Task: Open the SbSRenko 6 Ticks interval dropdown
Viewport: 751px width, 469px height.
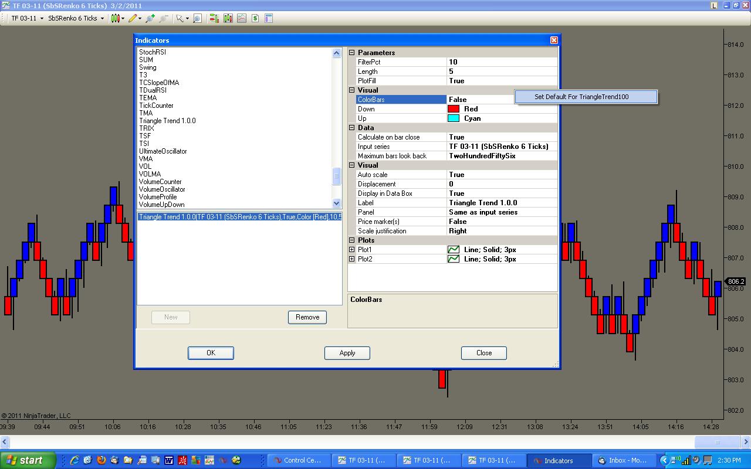Action: click(x=76, y=18)
